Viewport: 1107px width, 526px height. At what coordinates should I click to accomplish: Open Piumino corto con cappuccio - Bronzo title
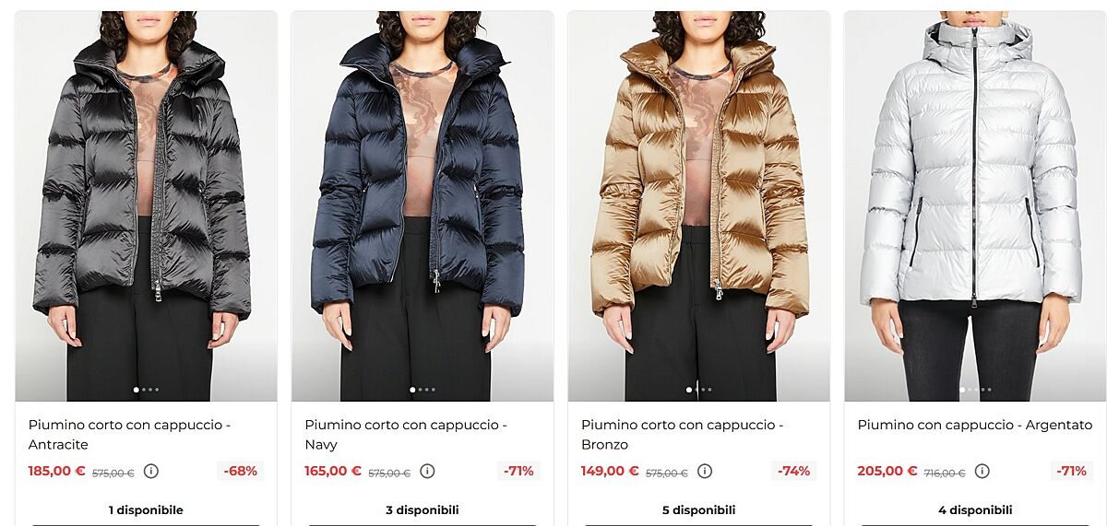coord(682,435)
